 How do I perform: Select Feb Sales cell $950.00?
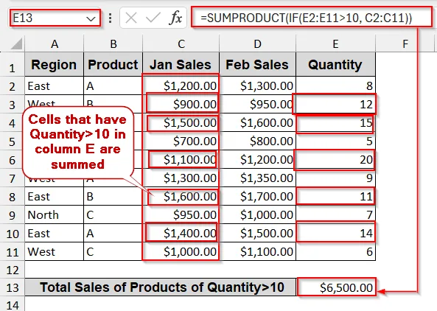(257, 104)
